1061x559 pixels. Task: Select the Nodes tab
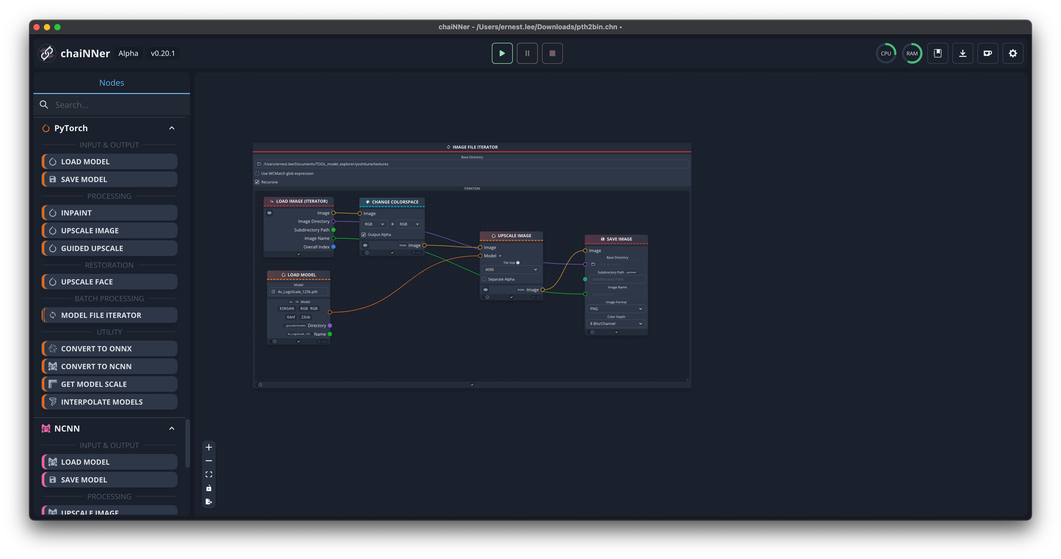pyautogui.click(x=112, y=83)
